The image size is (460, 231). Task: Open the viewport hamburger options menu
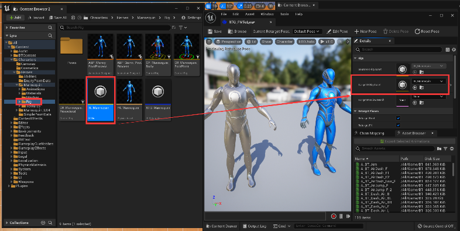click(x=209, y=42)
